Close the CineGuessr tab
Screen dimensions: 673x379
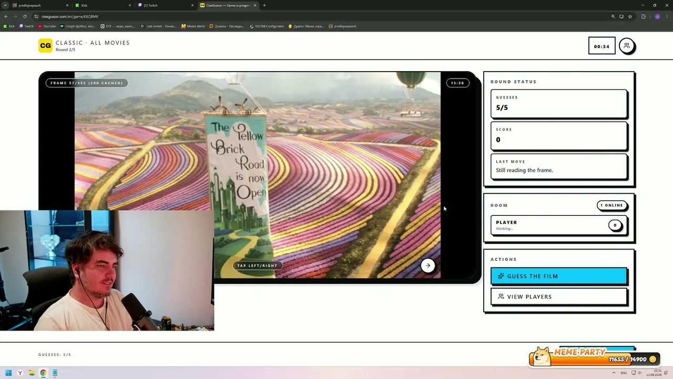[255, 5]
